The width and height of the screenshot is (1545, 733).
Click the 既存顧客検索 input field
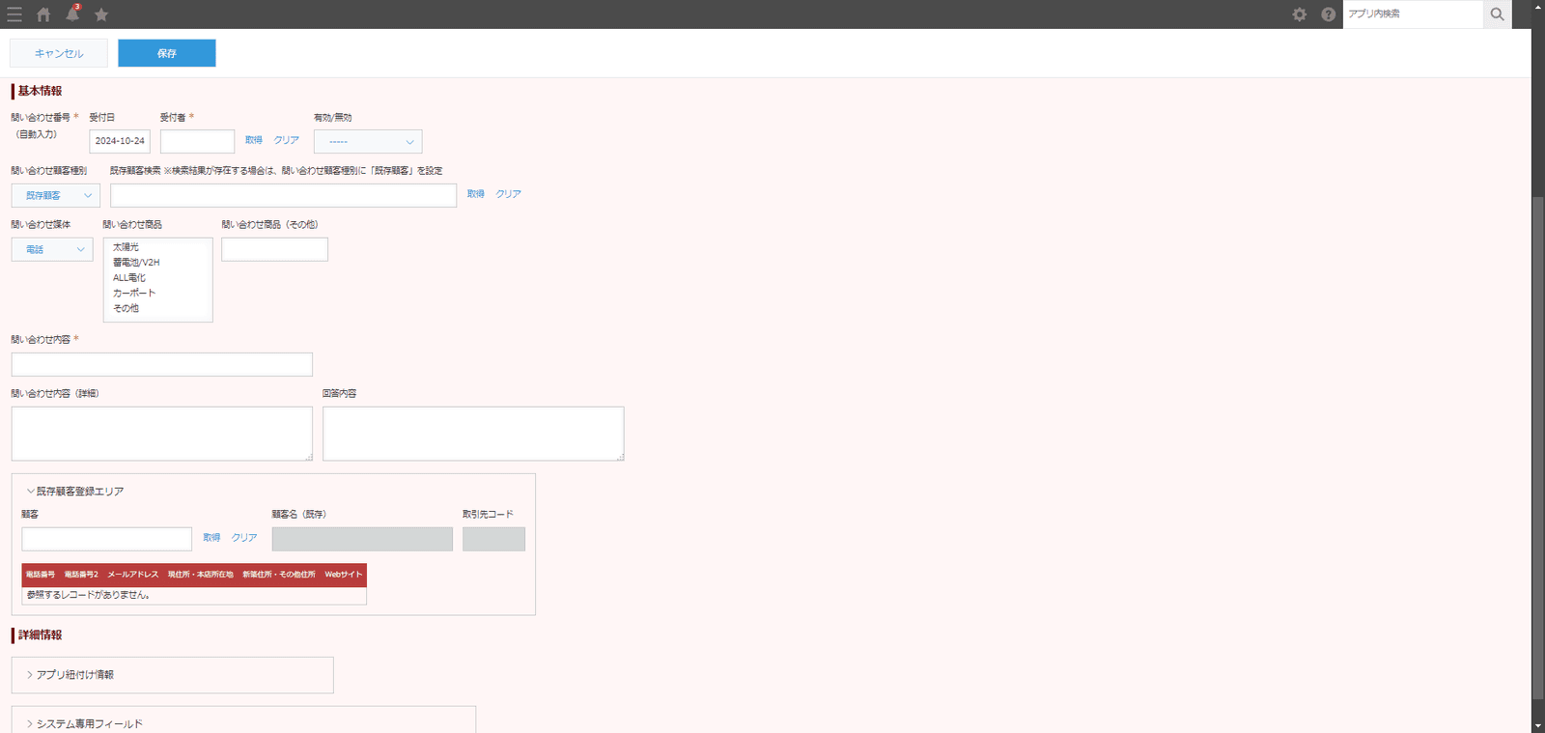click(x=283, y=195)
